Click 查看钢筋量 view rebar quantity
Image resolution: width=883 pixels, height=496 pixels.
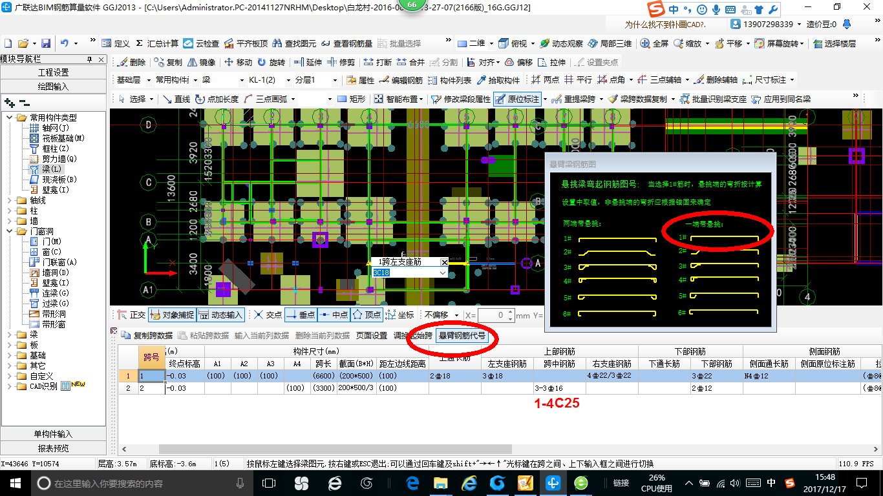(347, 43)
